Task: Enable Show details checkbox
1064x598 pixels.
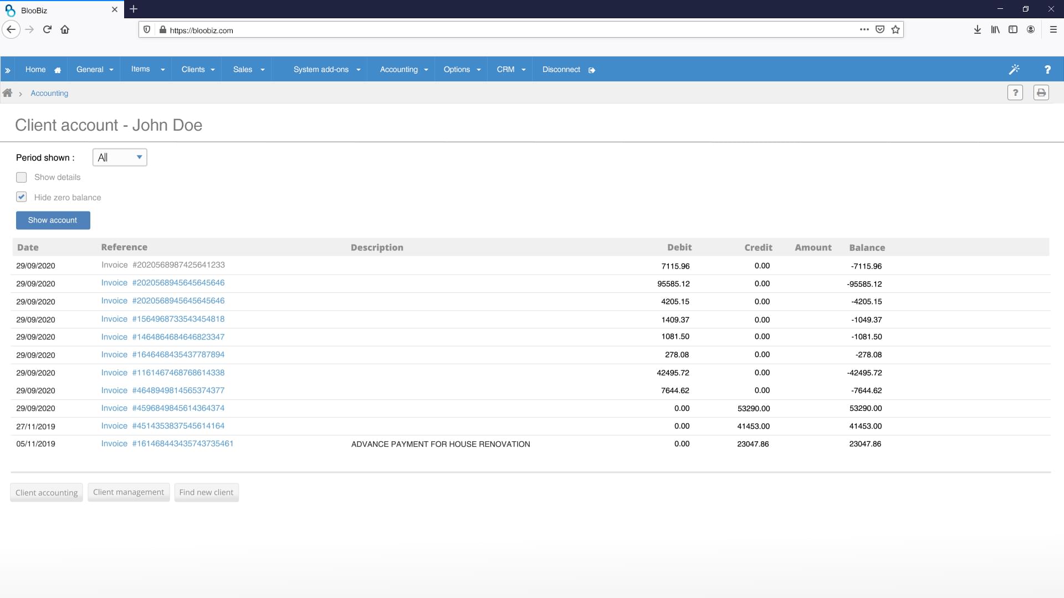Action: click(22, 177)
